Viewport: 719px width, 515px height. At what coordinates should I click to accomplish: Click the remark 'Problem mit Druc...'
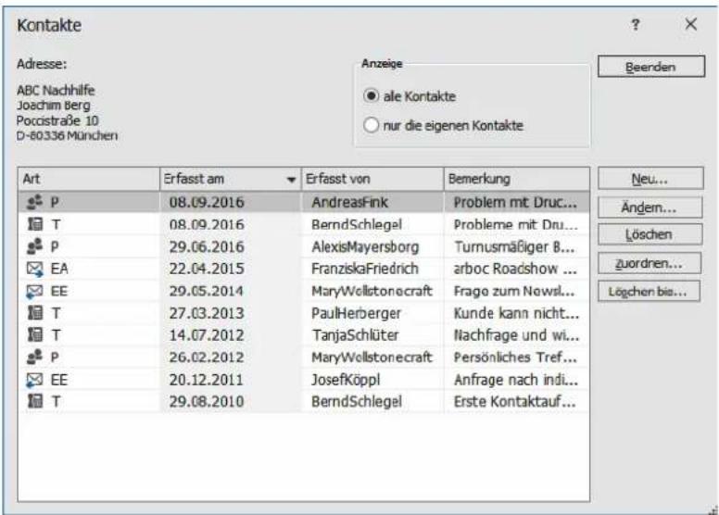click(x=515, y=202)
